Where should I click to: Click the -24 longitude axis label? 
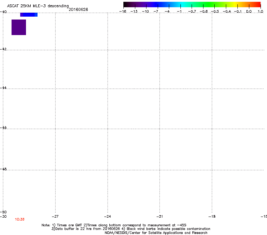click(x=108, y=217)
